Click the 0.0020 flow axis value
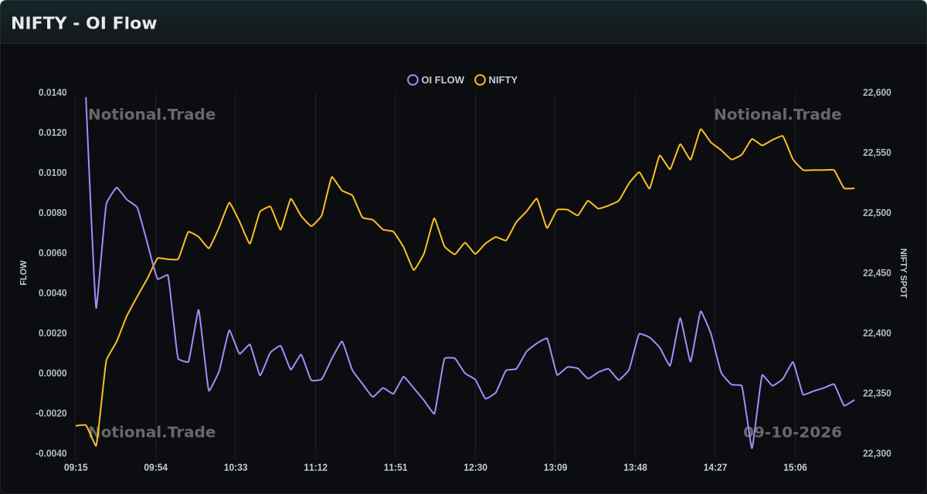 point(53,333)
